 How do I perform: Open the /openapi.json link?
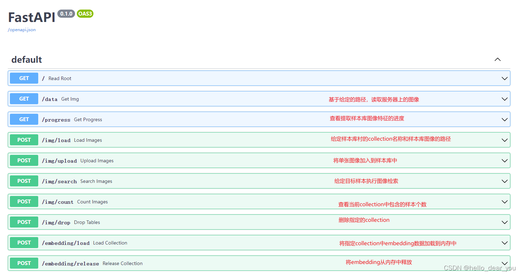coord(22,30)
